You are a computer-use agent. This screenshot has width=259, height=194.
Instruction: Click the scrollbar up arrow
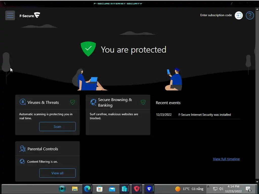[257, 10]
